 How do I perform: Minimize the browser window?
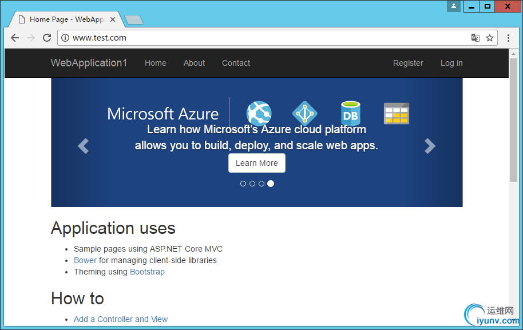coord(472,7)
